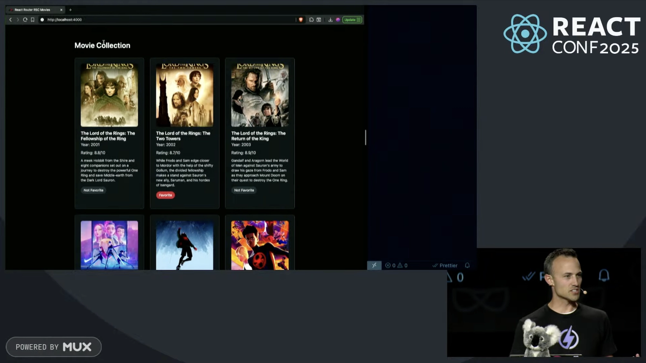646x363 pixels.
Task: Click the browser forward arrow
Action: tap(18, 20)
